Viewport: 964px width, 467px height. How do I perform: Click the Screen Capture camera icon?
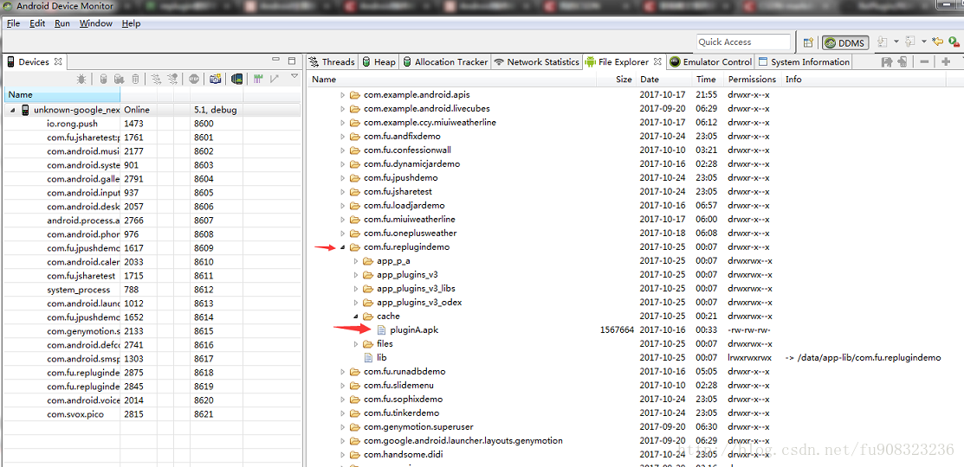[x=215, y=80]
